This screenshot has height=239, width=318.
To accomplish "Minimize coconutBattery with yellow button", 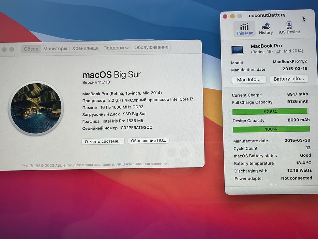I will (x=232, y=16).
